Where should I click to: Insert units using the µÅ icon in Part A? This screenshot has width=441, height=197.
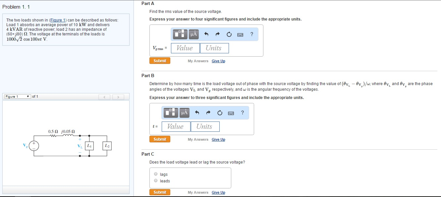(x=193, y=34)
